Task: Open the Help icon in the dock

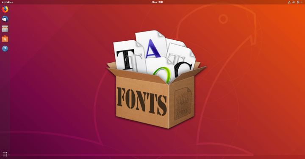Action: [5, 49]
